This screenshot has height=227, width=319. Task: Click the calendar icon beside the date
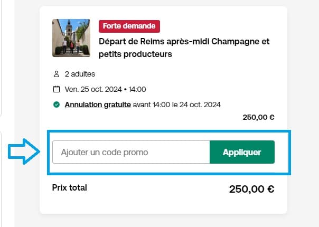(x=57, y=89)
